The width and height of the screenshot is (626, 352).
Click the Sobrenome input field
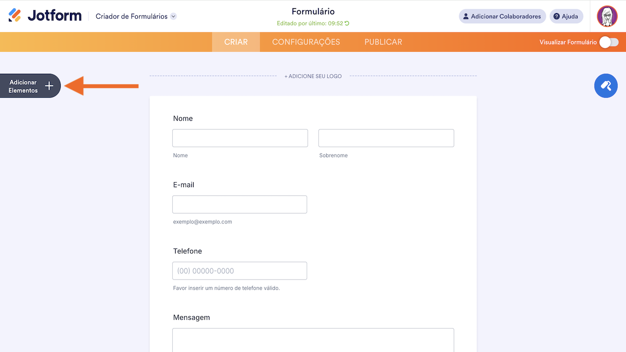(x=386, y=138)
